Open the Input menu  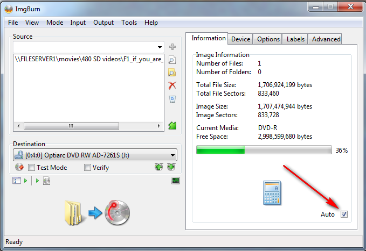point(78,23)
